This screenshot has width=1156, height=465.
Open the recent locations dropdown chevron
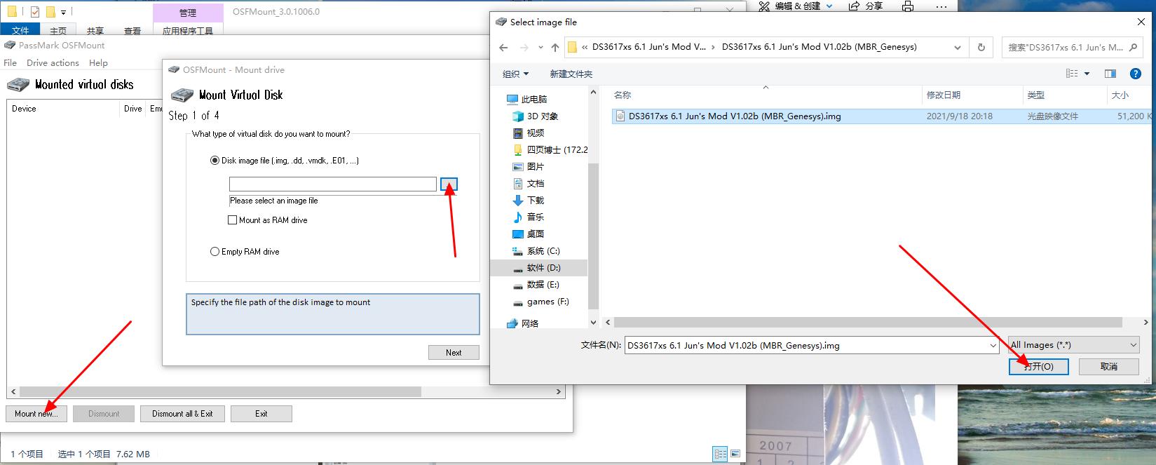point(540,48)
